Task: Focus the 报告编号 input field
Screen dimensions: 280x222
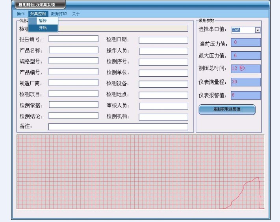Action: pyautogui.click(x=73, y=39)
